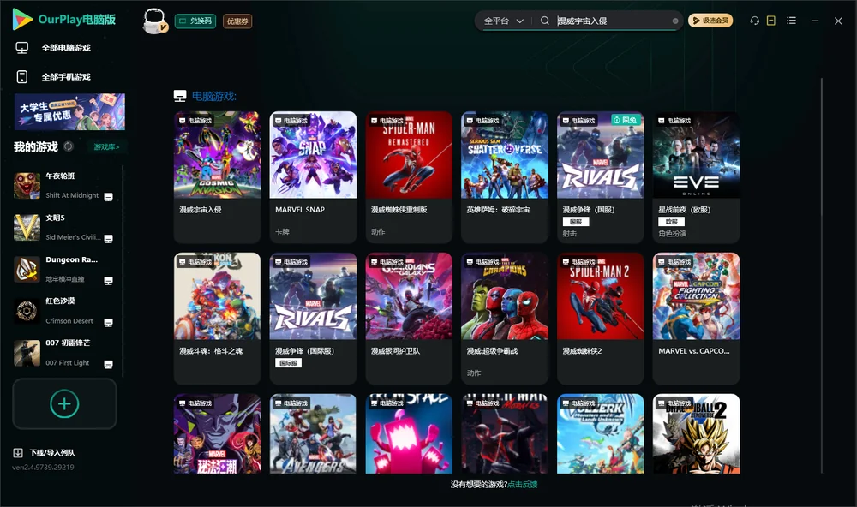This screenshot has height=507, width=857.
Task: Open the 漫威蜘蛛侠2 game card
Action: coord(600,319)
